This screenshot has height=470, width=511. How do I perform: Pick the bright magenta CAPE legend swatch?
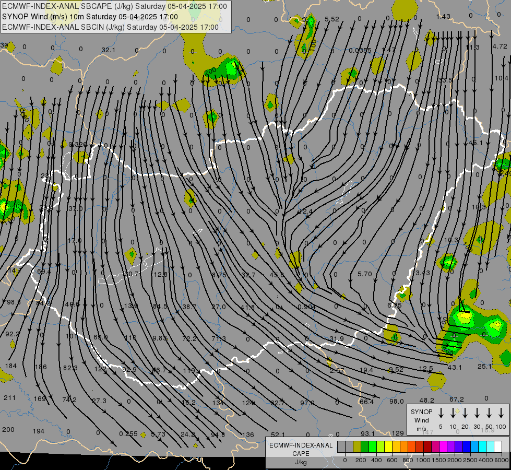click(443, 446)
